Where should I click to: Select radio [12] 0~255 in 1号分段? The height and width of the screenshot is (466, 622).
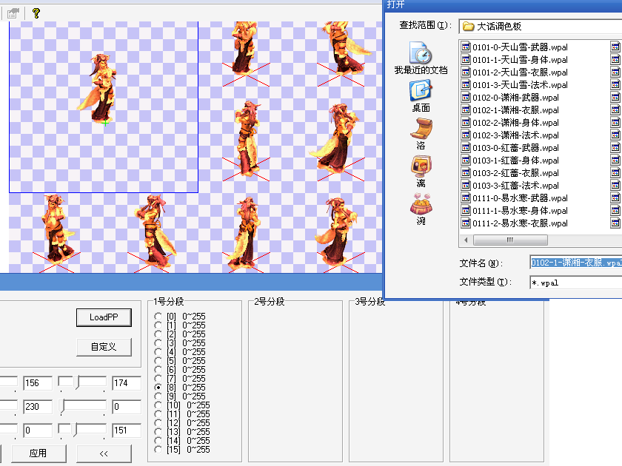(x=158, y=423)
